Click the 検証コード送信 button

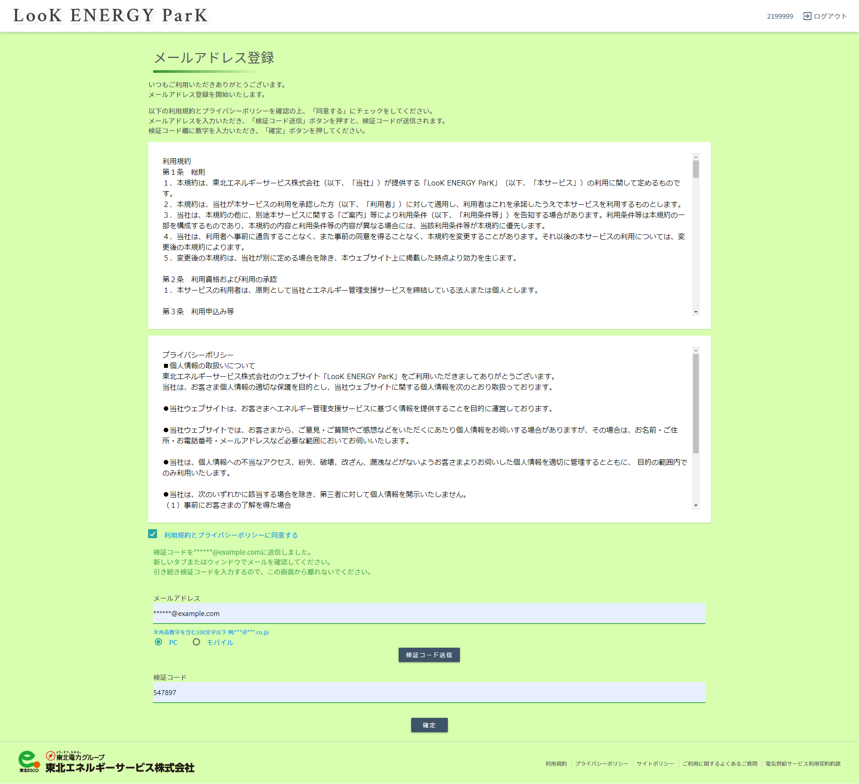429,655
